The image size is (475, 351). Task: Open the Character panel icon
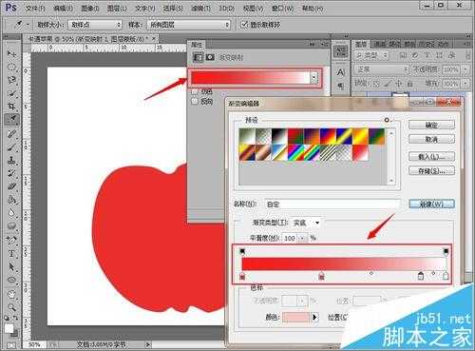[x=340, y=72]
